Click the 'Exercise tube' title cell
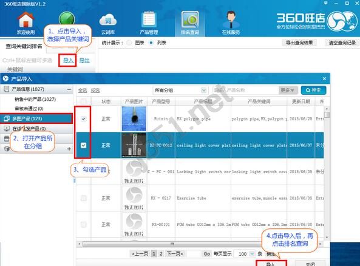This screenshot has height=266, width=360. pyautogui.click(x=203, y=198)
